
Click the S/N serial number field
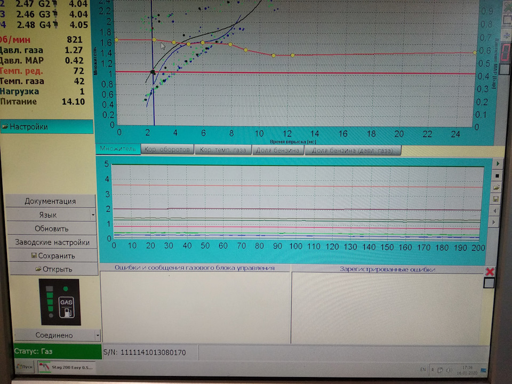tap(150, 352)
